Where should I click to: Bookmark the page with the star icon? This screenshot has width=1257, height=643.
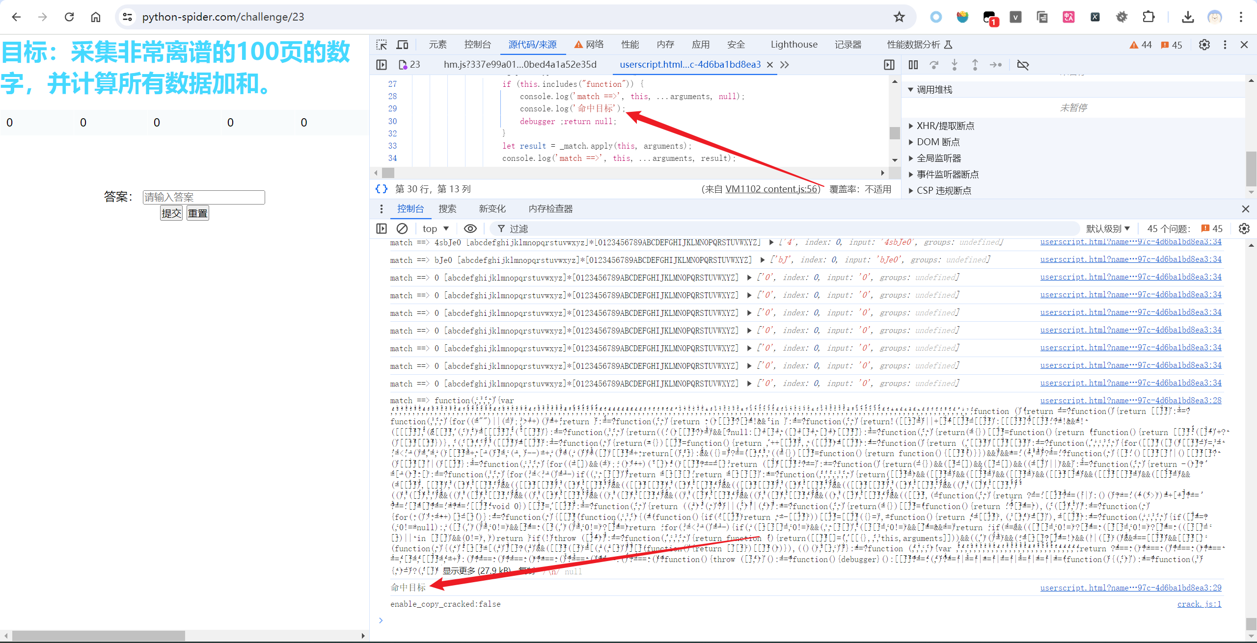899,17
